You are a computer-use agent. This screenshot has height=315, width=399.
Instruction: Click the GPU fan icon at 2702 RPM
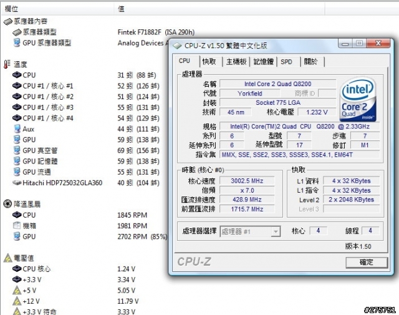click(x=17, y=236)
